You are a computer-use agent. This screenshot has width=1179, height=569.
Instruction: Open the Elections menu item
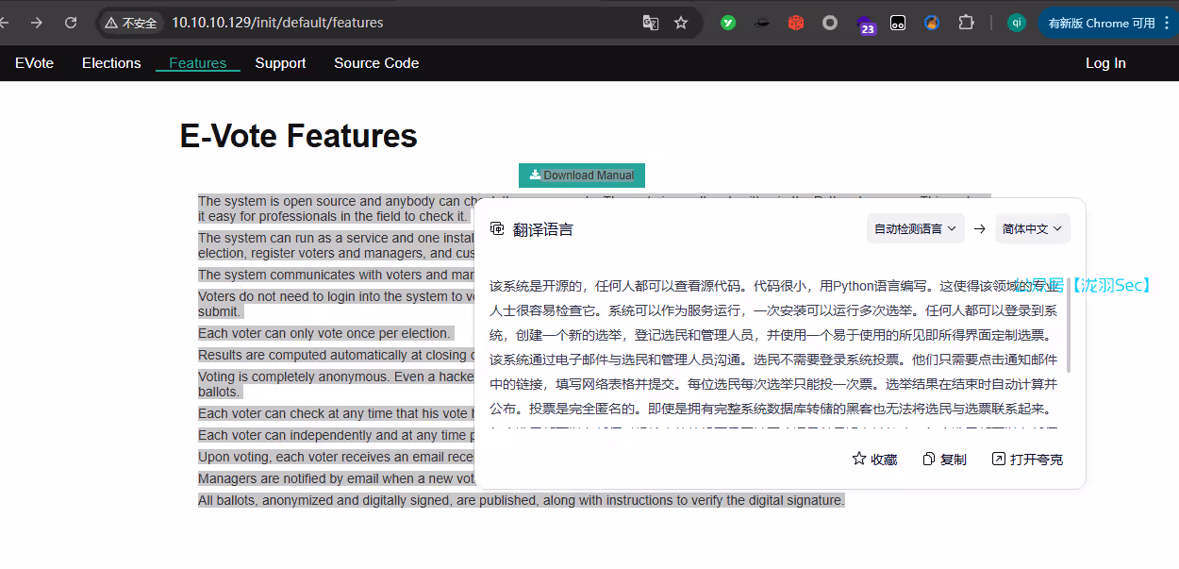tap(111, 63)
